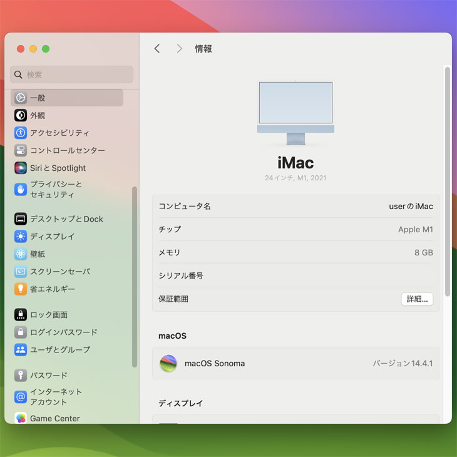Select the 省エネルギー lightbulb icon

[x=21, y=289]
